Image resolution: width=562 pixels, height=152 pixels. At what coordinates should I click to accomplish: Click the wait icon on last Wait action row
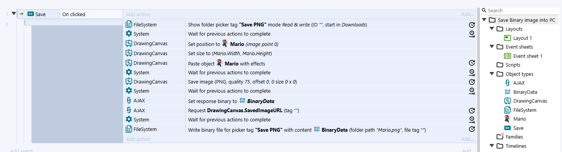coord(472,119)
